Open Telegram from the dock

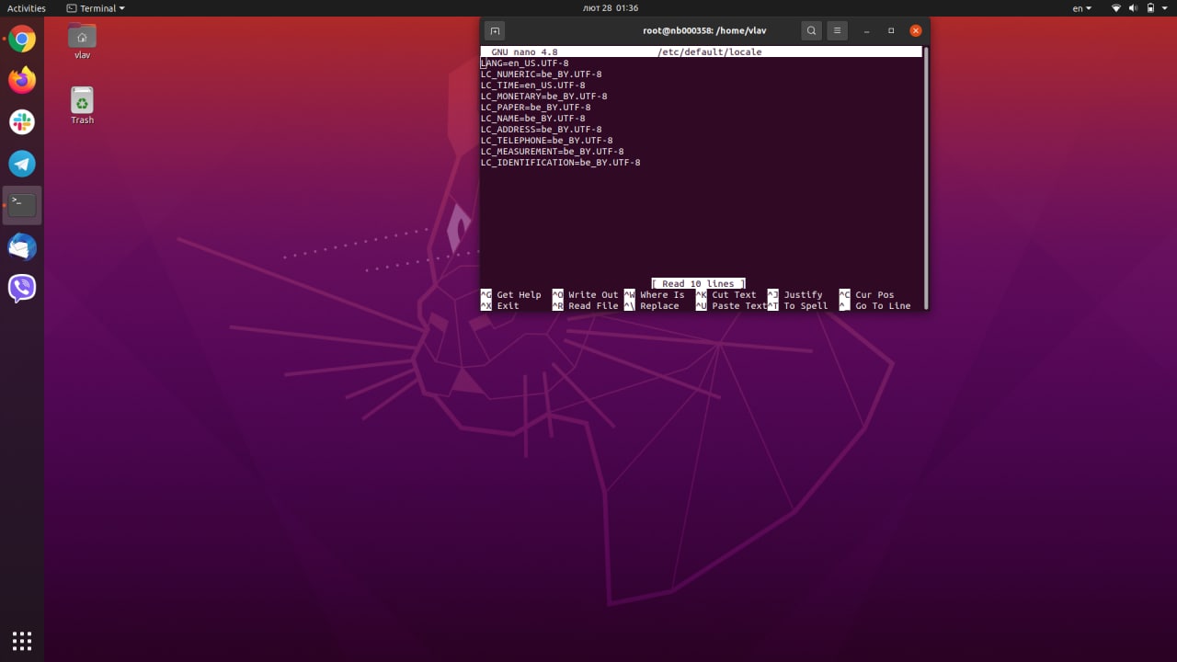(x=22, y=164)
